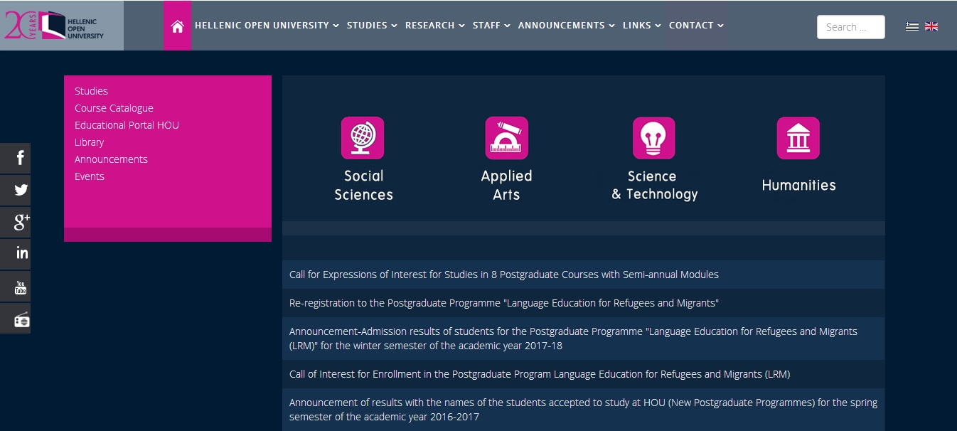This screenshot has width=957, height=431.
Task: Expand the Hellenic Open University menu
Action: tap(267, 26)
